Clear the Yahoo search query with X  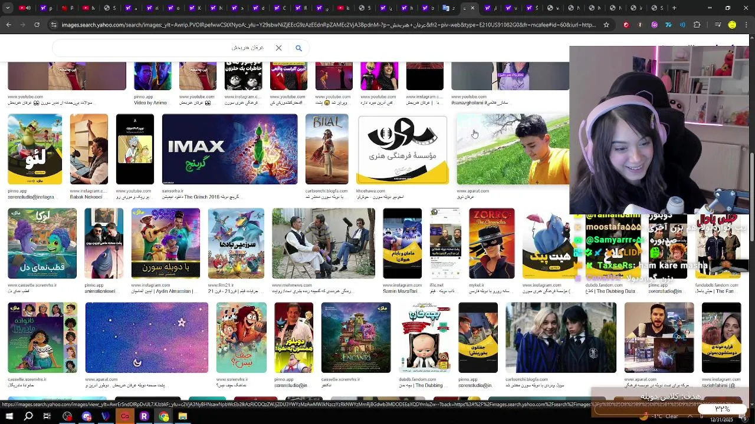(x=278, y=48)
